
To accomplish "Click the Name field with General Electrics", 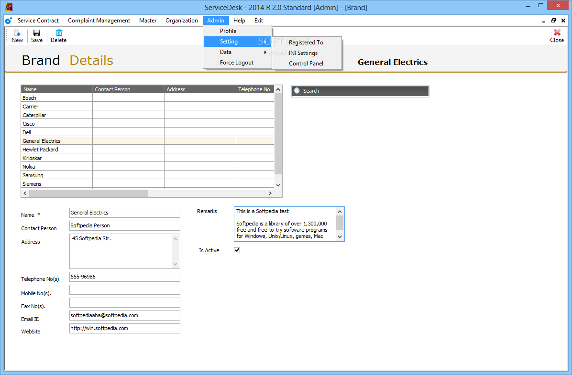I will [x=125, y=213].
